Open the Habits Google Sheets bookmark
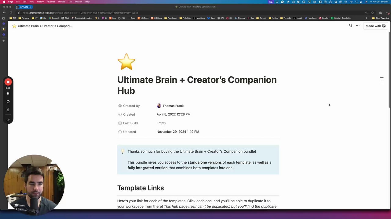The height and width of the screenshot is (219, 391). point(341,18)
